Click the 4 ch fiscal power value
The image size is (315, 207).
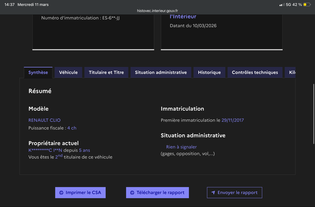coord(72,128)
